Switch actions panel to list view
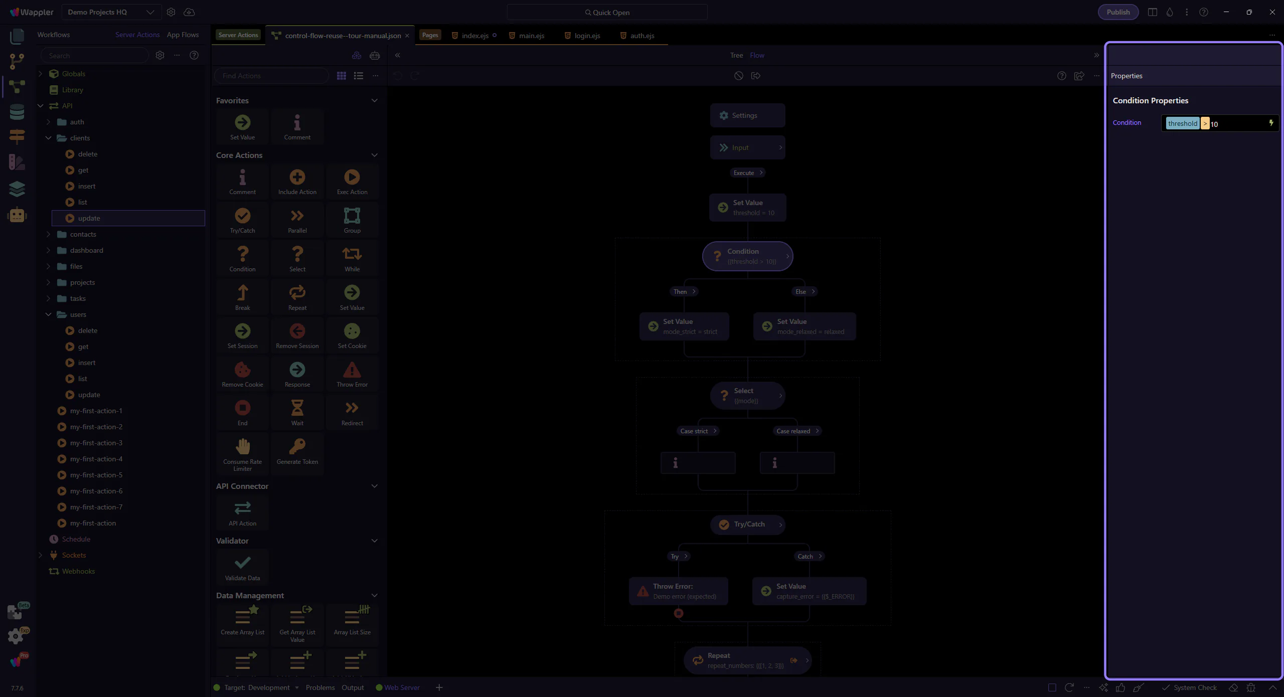 tap(359, 76)
